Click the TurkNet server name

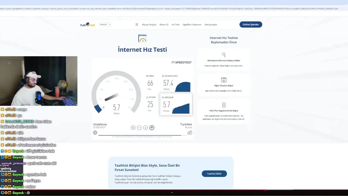click(x=186, y=124)
